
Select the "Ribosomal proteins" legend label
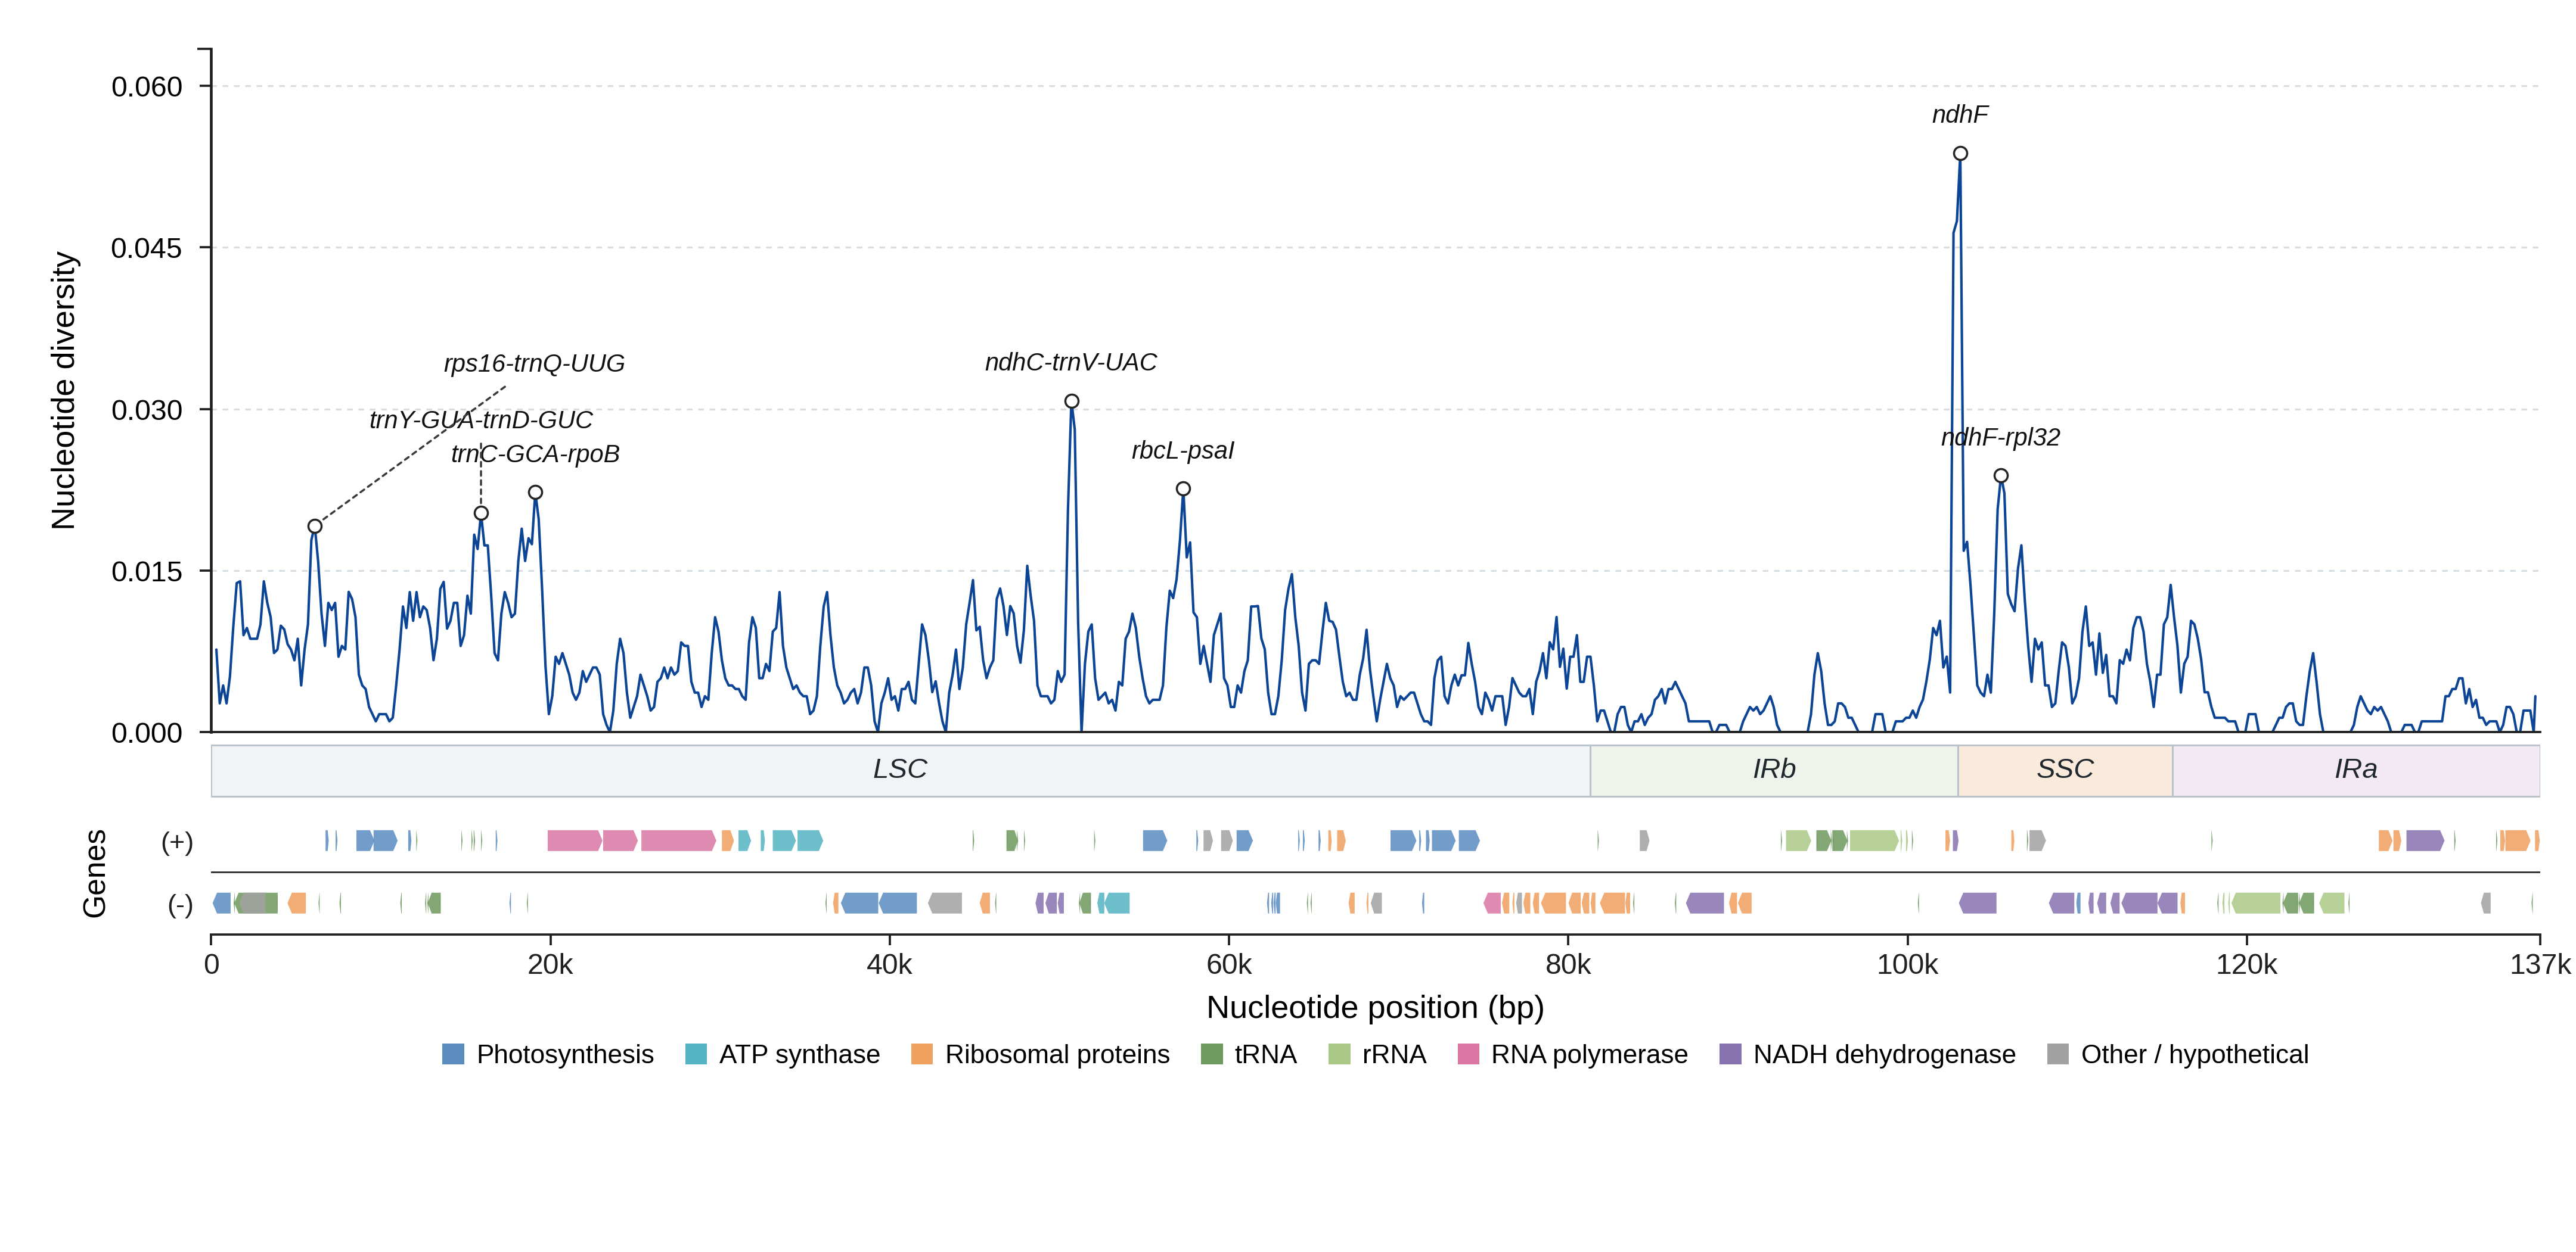click(1057, 1054)
